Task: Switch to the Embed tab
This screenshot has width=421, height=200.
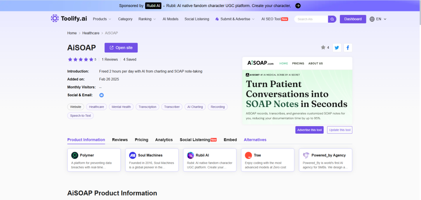Action: pos(230,140)
